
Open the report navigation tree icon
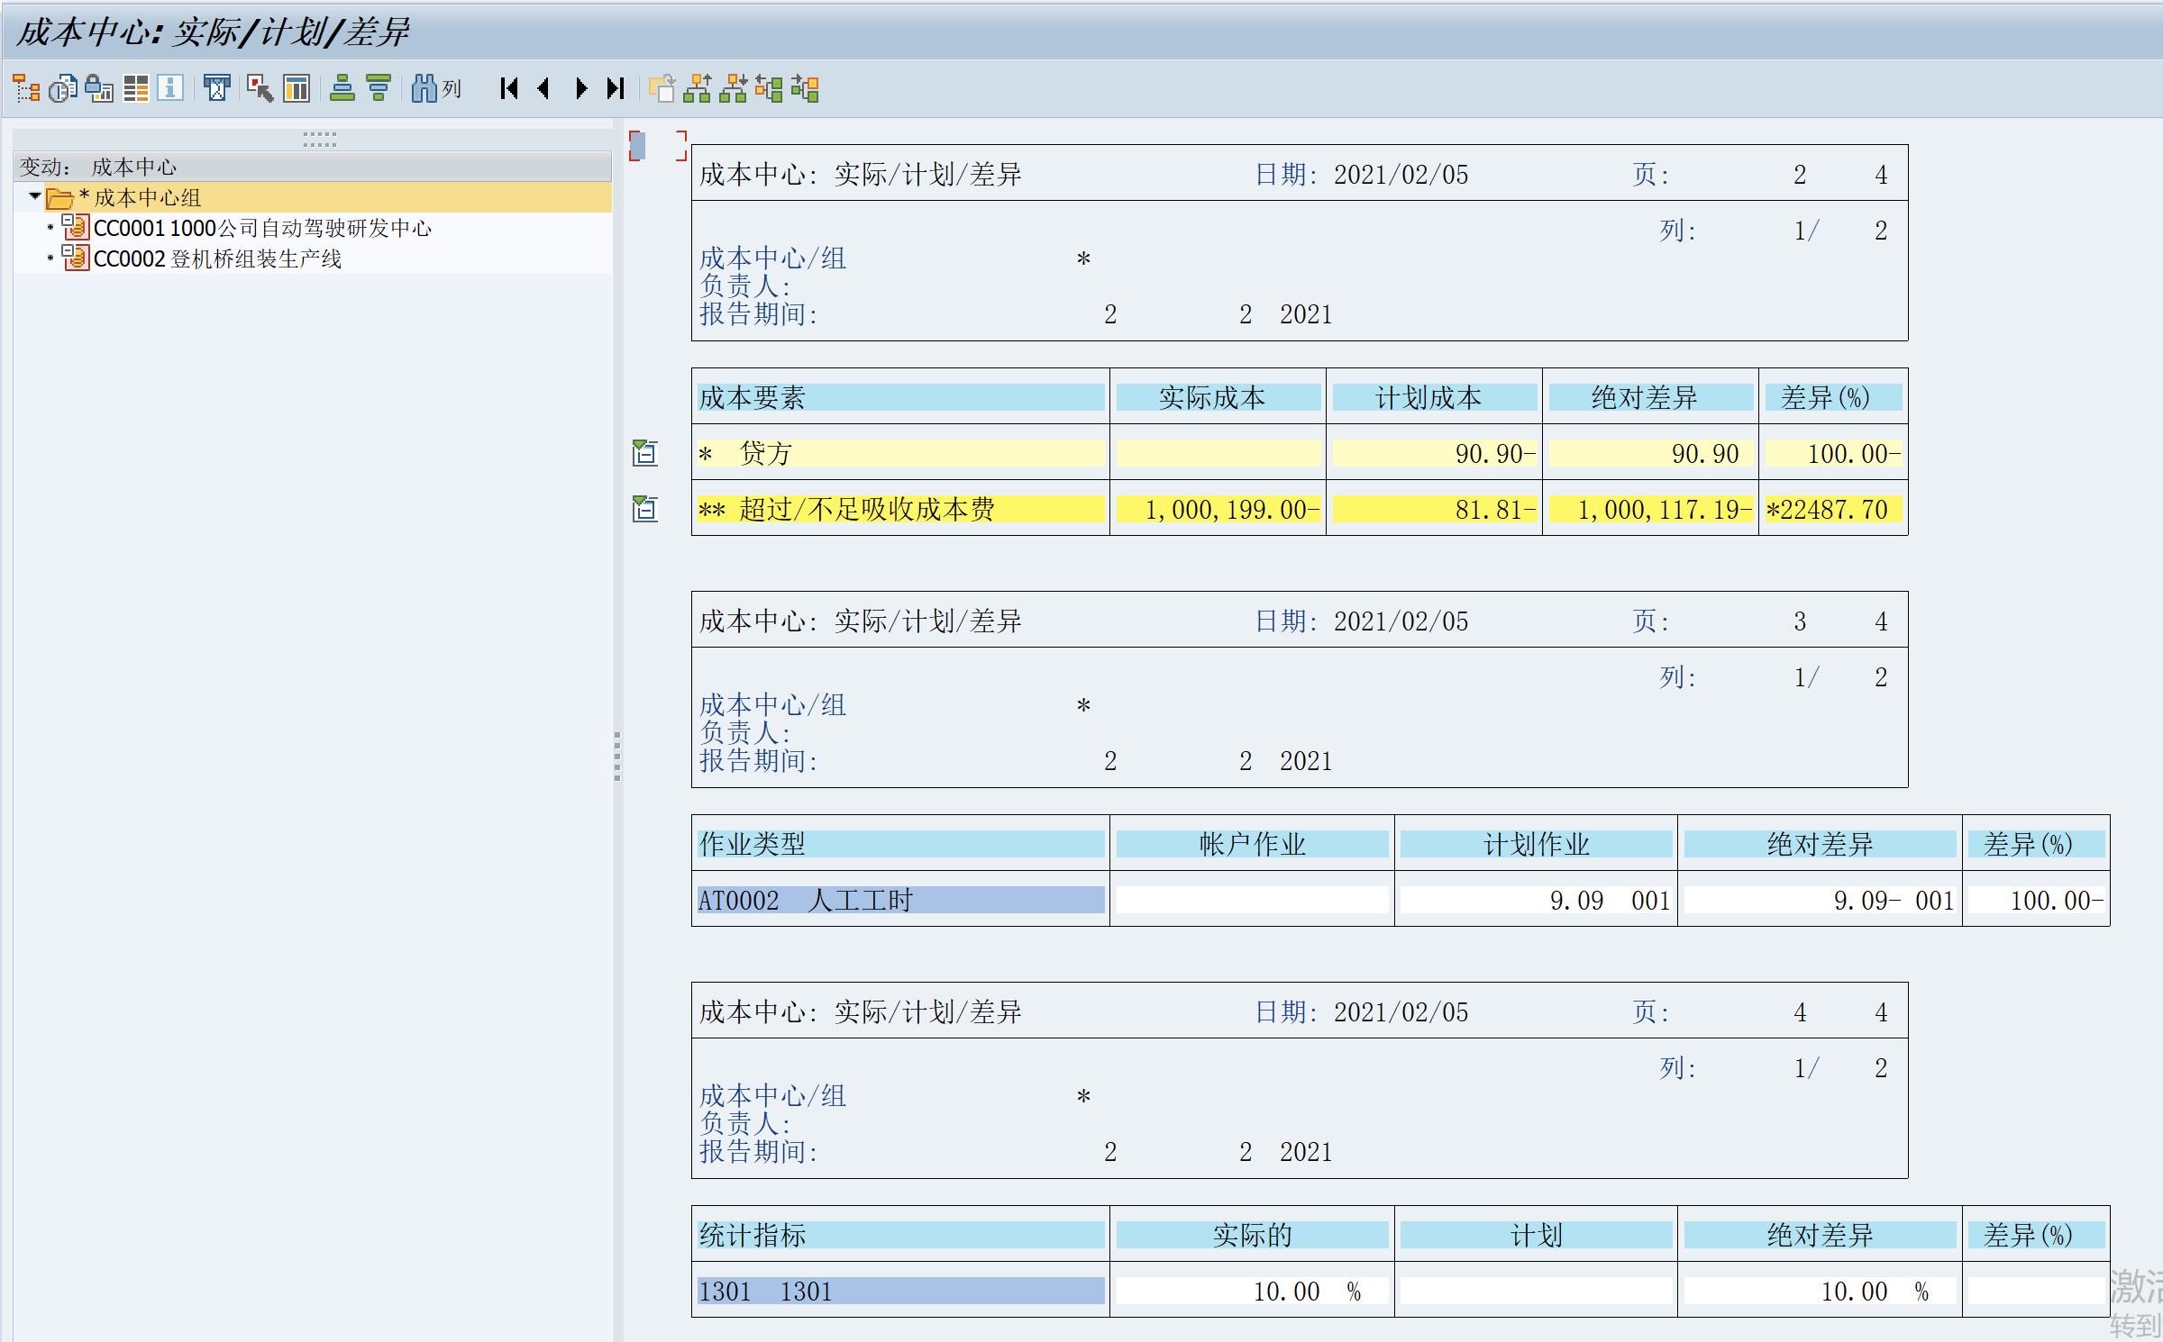tap(25, 88)
